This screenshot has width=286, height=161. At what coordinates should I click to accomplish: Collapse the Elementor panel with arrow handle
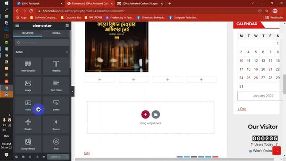[x=73, y=91]
